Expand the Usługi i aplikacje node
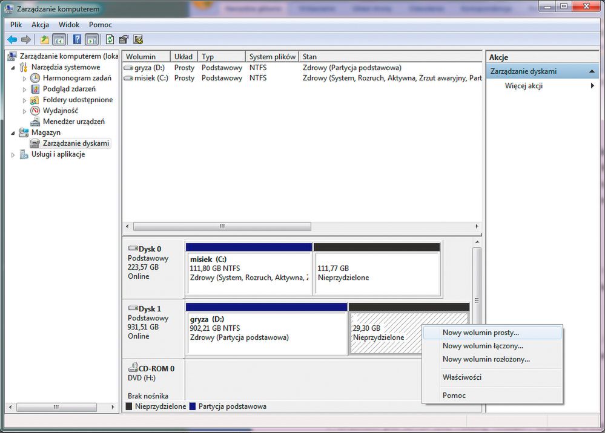 (13, 155)
